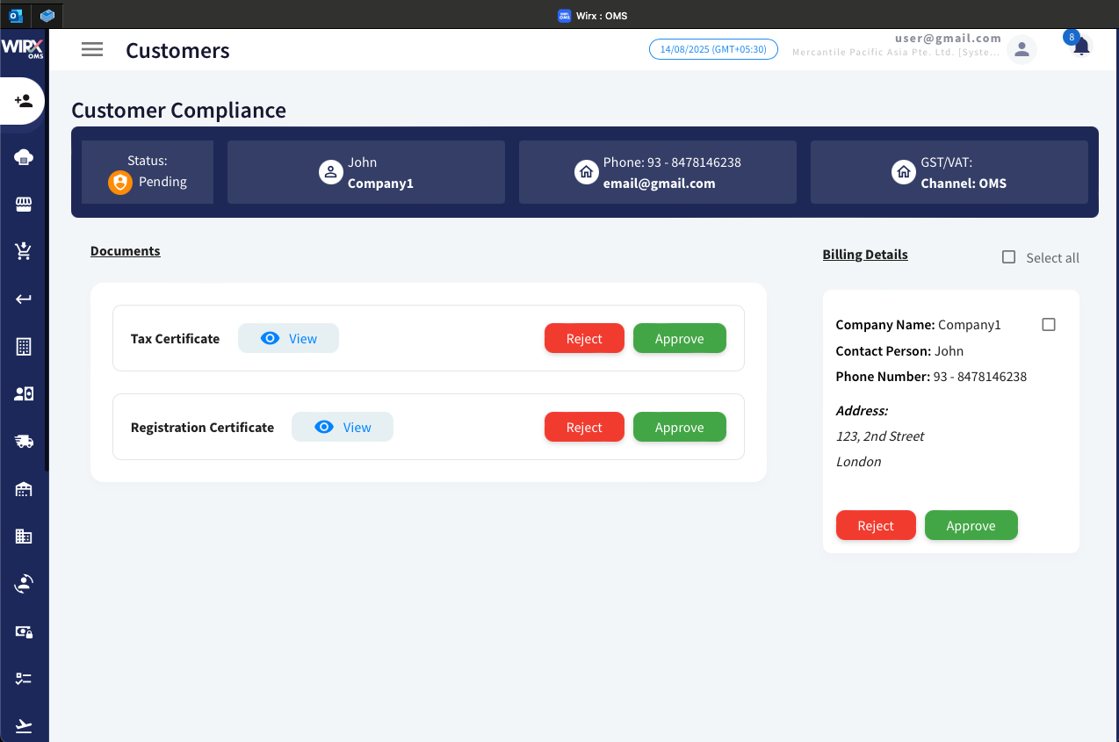Click the return arrow sidebar icon
This screenshot has height=742, width=1119.
(x=24, y=299)
